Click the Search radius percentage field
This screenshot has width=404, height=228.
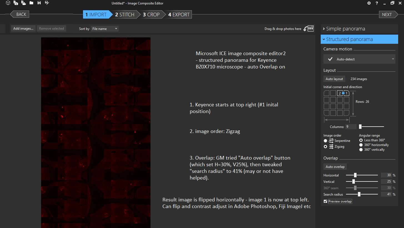point(386,194)
